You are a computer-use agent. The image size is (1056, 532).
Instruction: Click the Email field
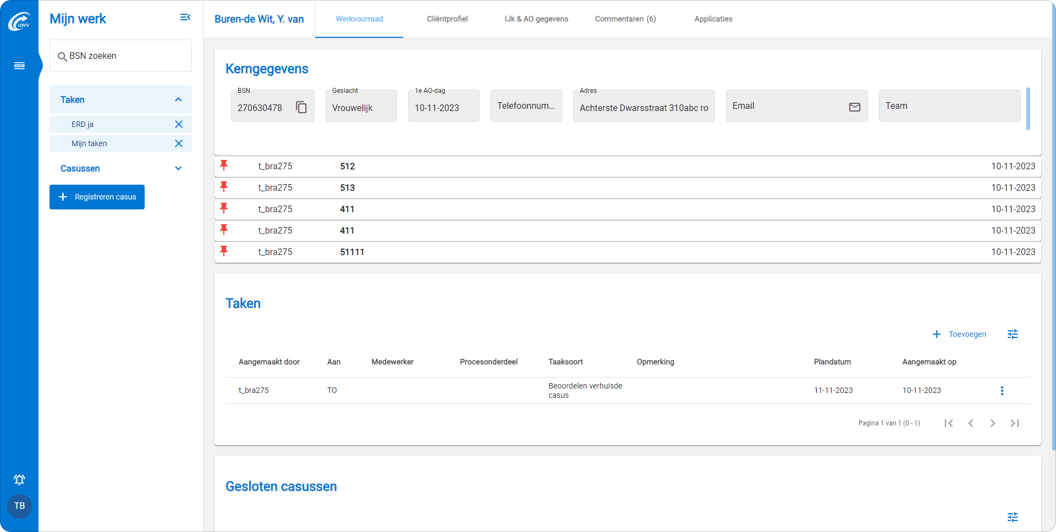(797, 106)
